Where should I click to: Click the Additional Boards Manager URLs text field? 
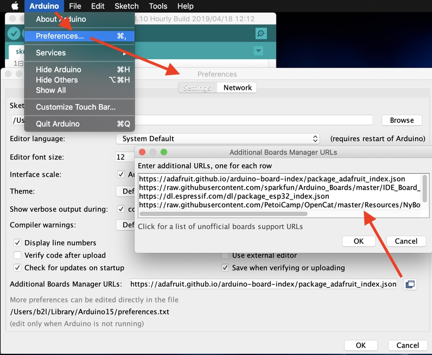pos(263,284)
